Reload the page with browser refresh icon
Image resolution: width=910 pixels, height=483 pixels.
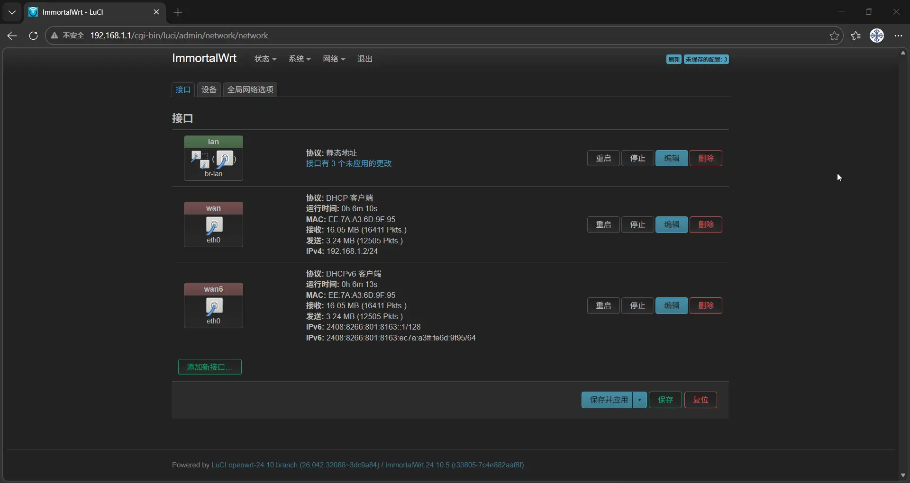click(33, 36)
